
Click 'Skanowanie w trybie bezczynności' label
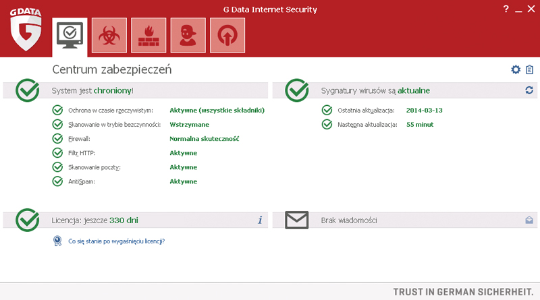pyautogui.click(x=114, y=125)
